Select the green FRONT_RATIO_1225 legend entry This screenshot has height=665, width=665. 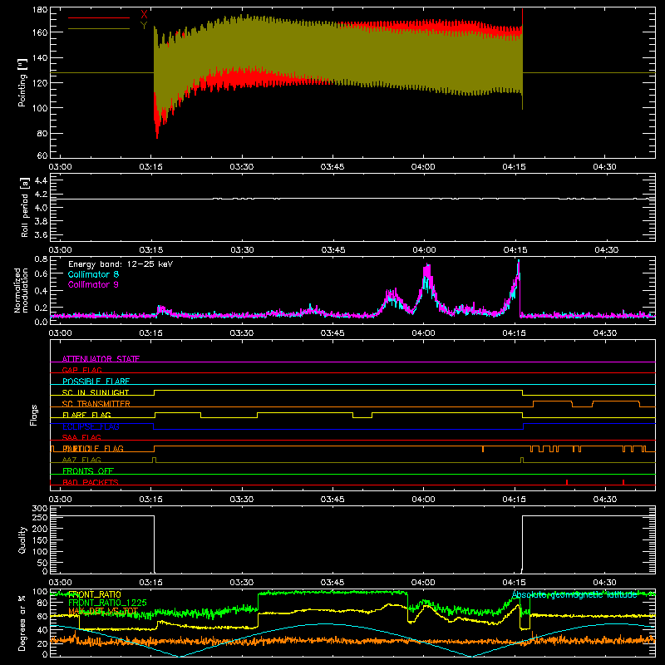click(x=108, y=603)
